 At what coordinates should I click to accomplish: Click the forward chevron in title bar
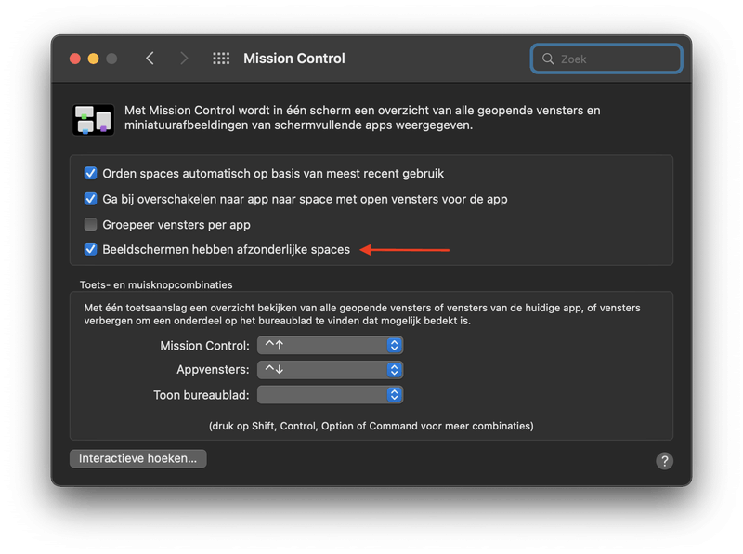[x=184, y=59]
